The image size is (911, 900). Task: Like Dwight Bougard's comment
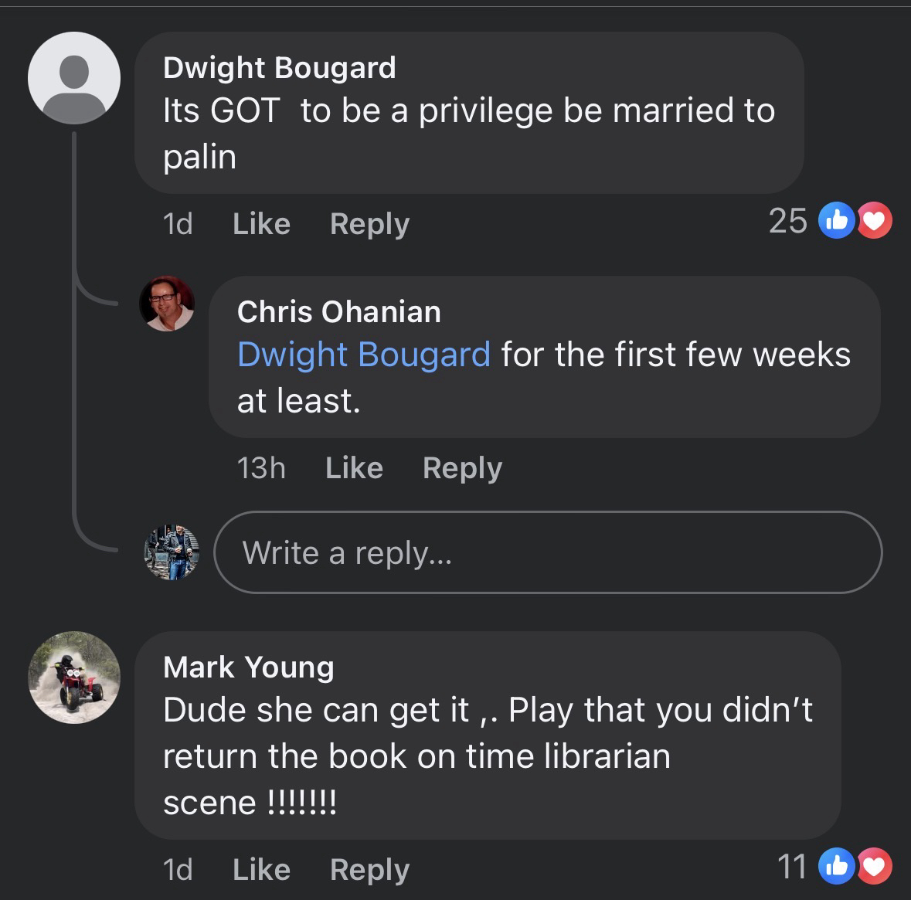261,224
